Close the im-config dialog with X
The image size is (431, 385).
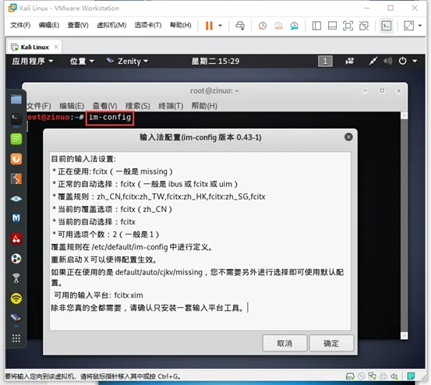348,137
